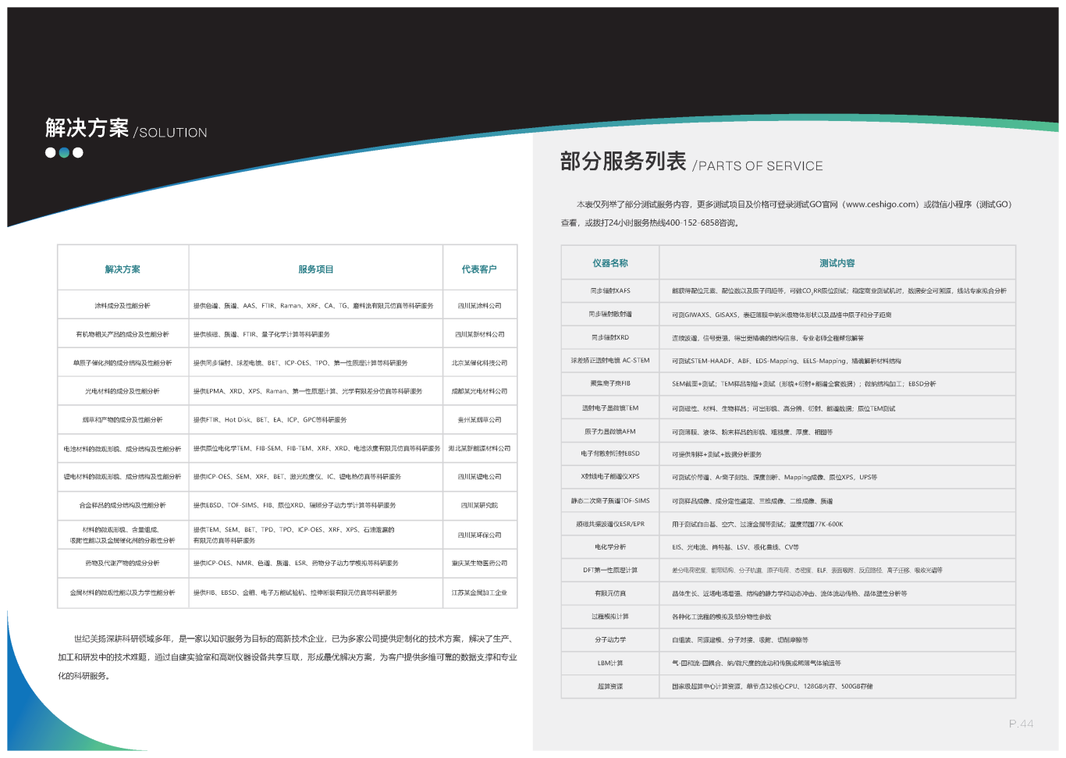
Task: Click the client cell '四川某涂料公司'
Action: coord(480,306)
